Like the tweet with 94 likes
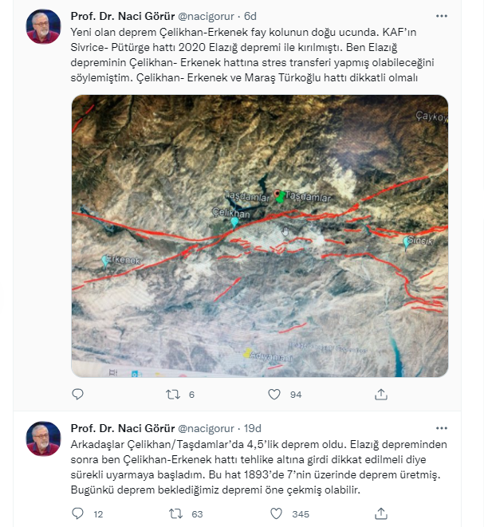The height and width of the screenshot is (527, 484). coord(274,394)
